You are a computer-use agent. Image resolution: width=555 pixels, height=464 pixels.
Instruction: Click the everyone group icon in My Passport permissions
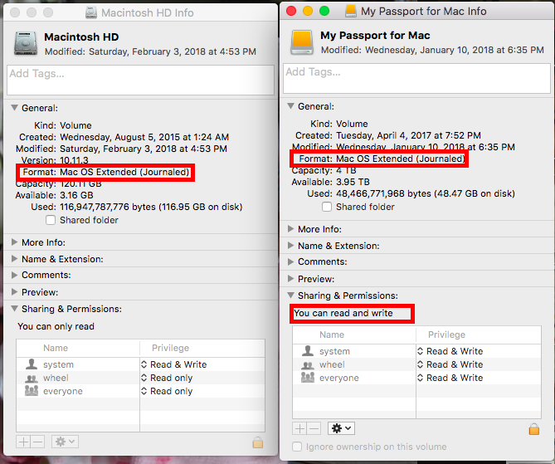(x=308, y=378)
